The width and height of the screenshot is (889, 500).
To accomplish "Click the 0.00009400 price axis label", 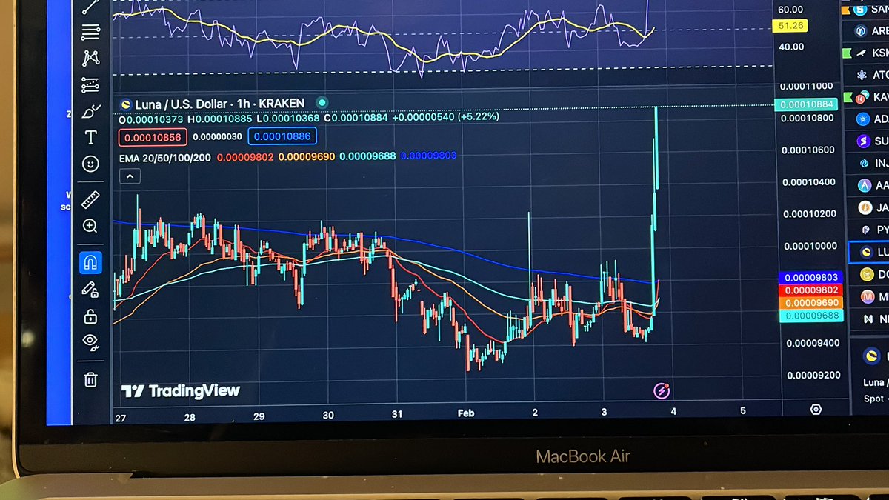I will [813, 342].
